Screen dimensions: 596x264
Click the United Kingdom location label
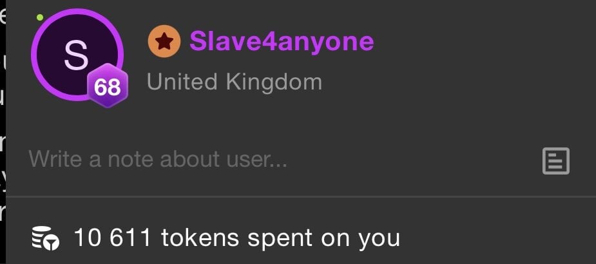coord(235,82)
